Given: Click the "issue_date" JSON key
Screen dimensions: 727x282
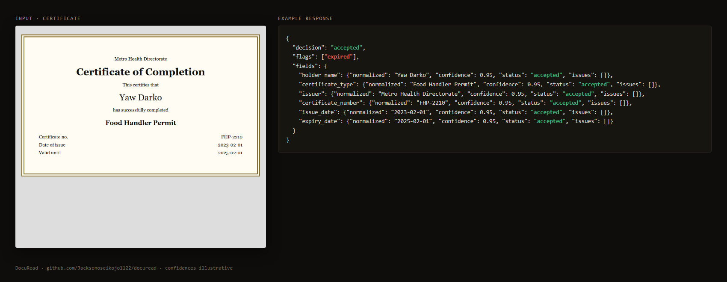Looking at the screenshot, I should (x=318, y=112).
